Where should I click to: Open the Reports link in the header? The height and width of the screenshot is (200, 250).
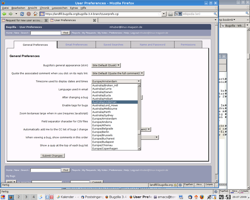(x=76, y=33)
